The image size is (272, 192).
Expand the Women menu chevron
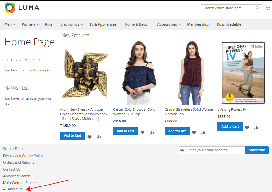coord(38,25)
